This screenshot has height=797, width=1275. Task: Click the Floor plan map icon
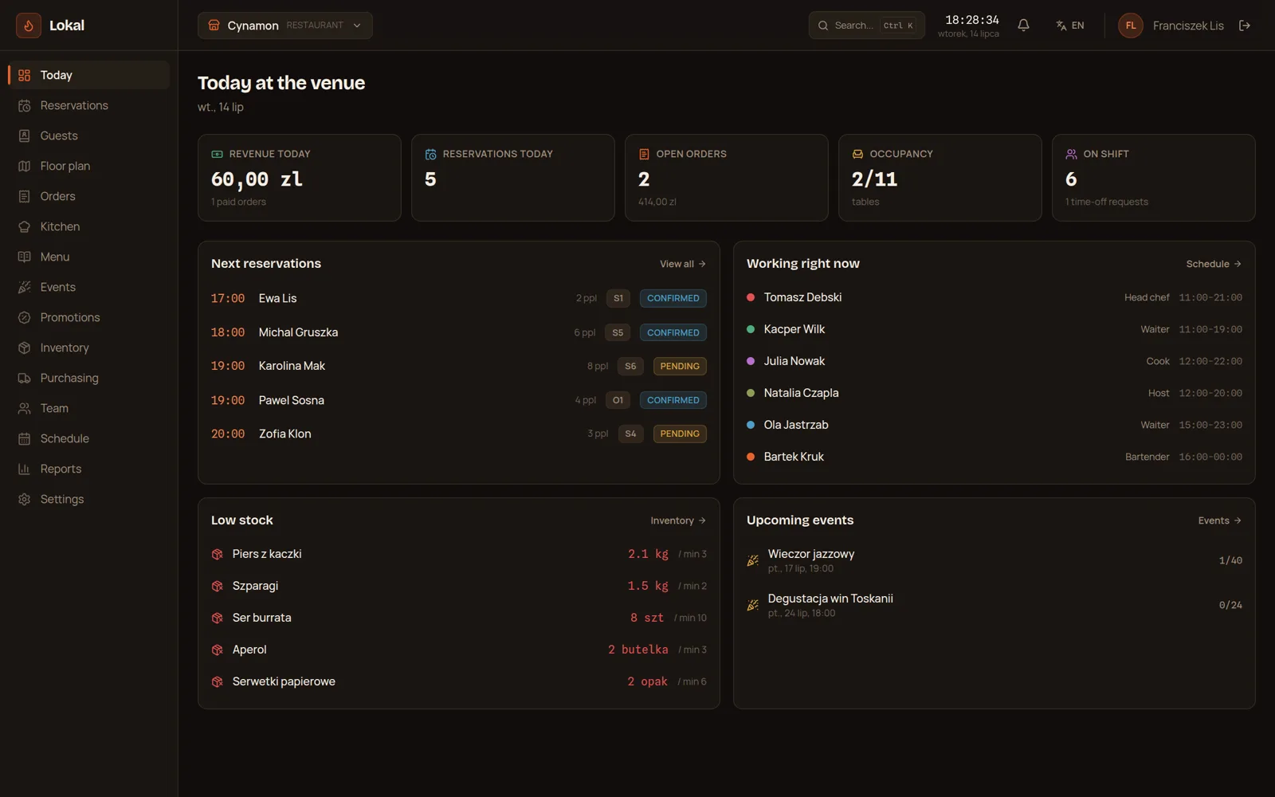pos(25,167)
